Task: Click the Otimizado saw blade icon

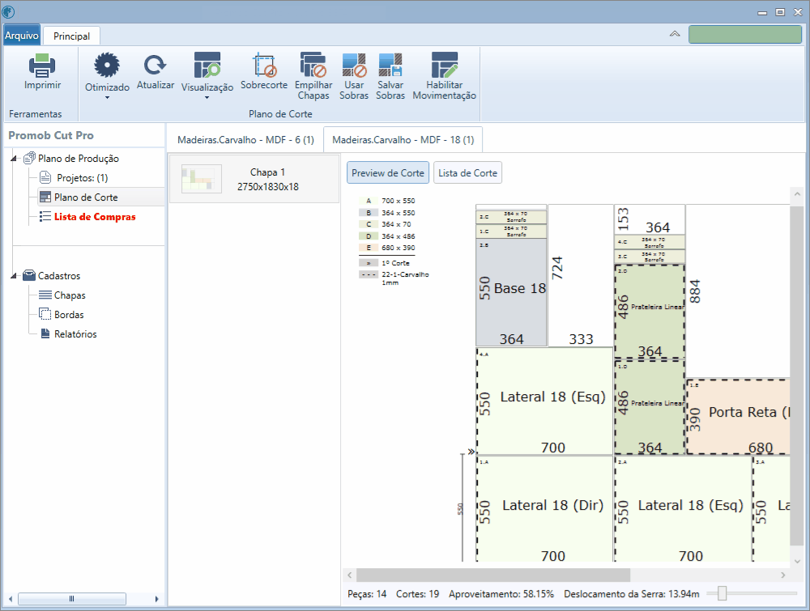Action: [107, 65]
